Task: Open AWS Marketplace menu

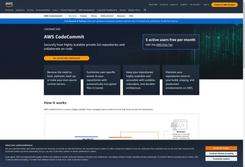Action: pyautogui.click(x=86, y=10)
